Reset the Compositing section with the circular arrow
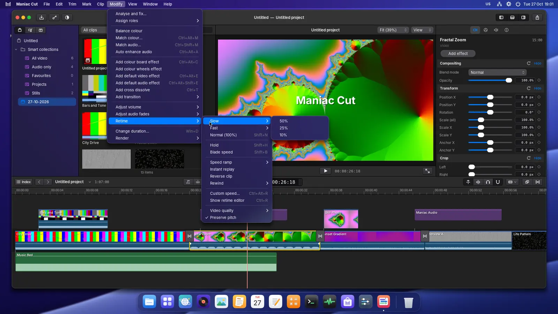The height and width of the screenshot is (314, 558). [x=529, y=63]
